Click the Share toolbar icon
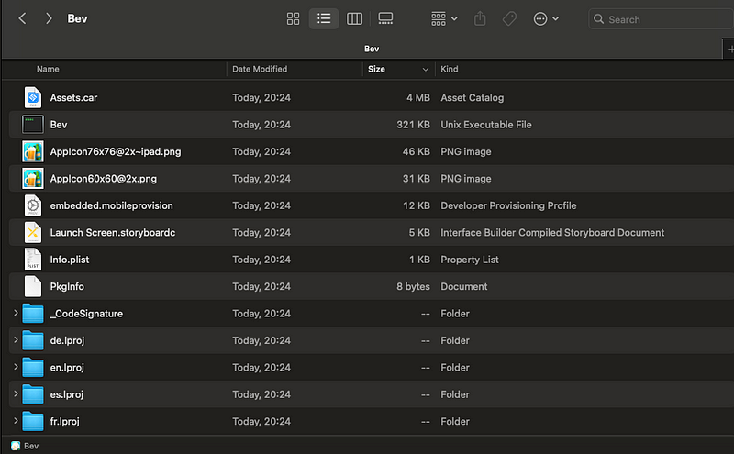This screenshot has height=454, width=734. [481, 18]
